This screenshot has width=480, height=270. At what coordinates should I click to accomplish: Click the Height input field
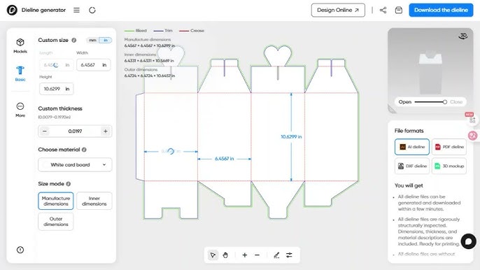[x=56, y=89]
